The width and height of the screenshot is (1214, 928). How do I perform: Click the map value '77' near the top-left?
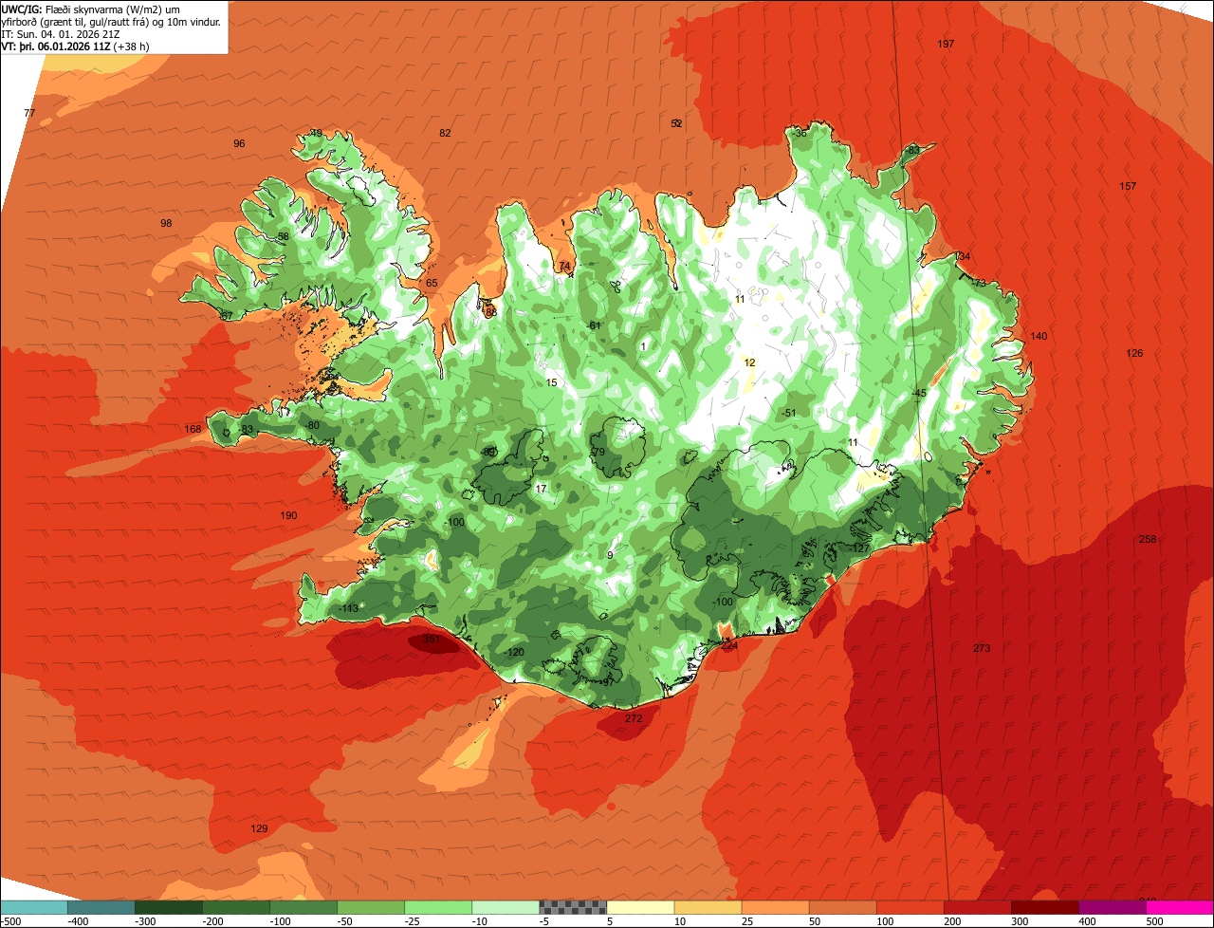tap(29, 113)
